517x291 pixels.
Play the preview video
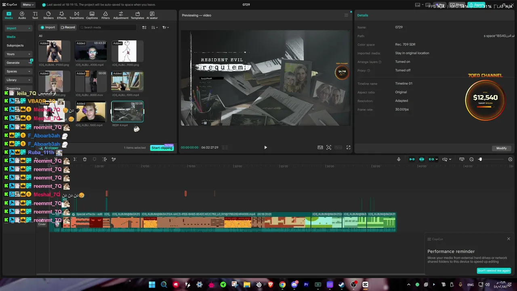[x=265, y=148]
